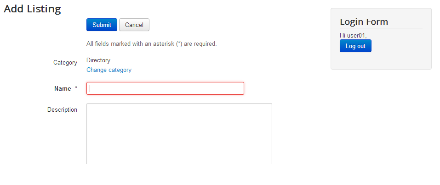The image size is (440, 185).
Task: Log out using the Log out button
Action: [x=355, y=46]
